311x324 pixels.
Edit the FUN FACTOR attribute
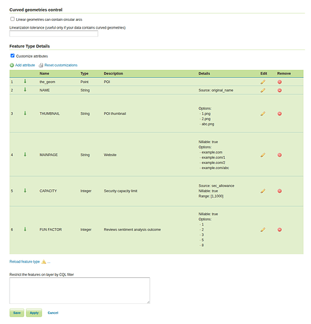click(262, 229)
